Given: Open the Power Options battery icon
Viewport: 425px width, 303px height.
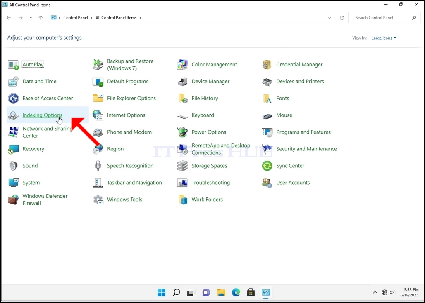Looking at the screenshot, I should [x=182, y=132].
